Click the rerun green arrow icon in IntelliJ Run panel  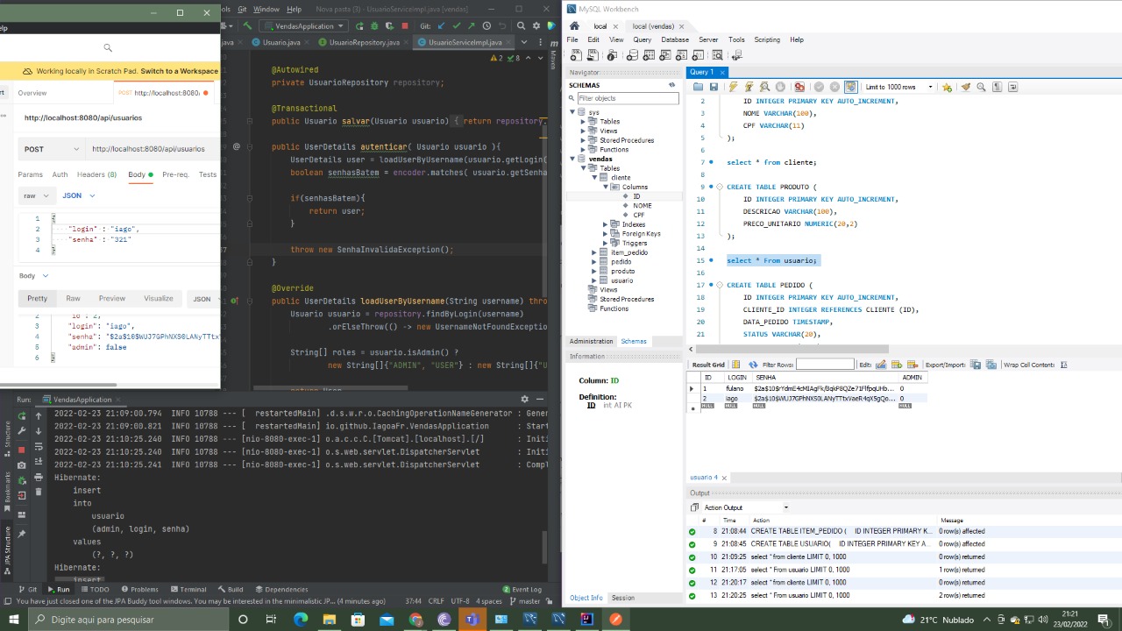(22, 415)
